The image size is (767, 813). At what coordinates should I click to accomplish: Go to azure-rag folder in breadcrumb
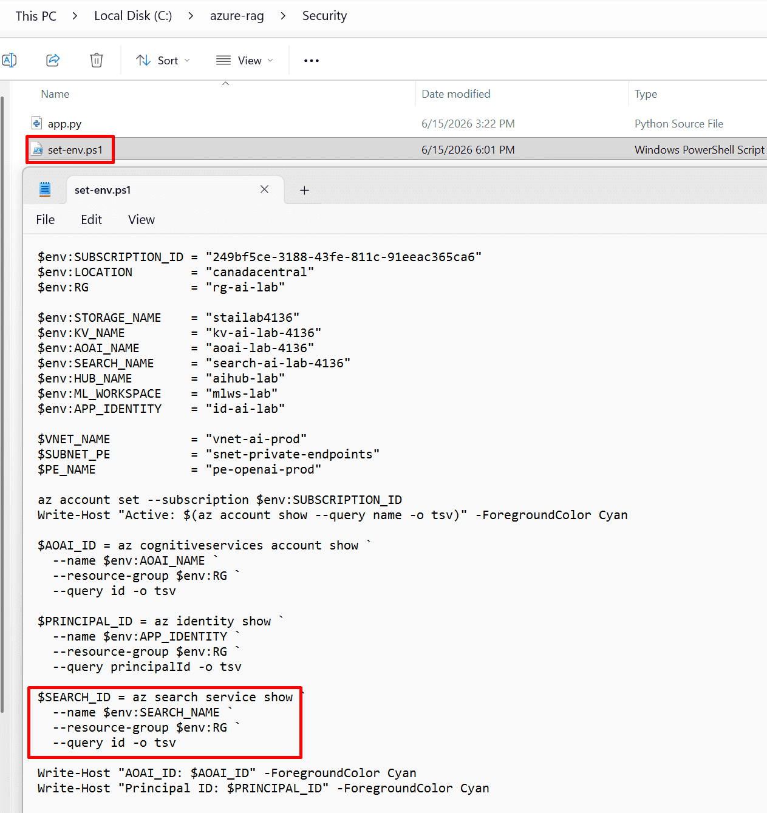237,16
